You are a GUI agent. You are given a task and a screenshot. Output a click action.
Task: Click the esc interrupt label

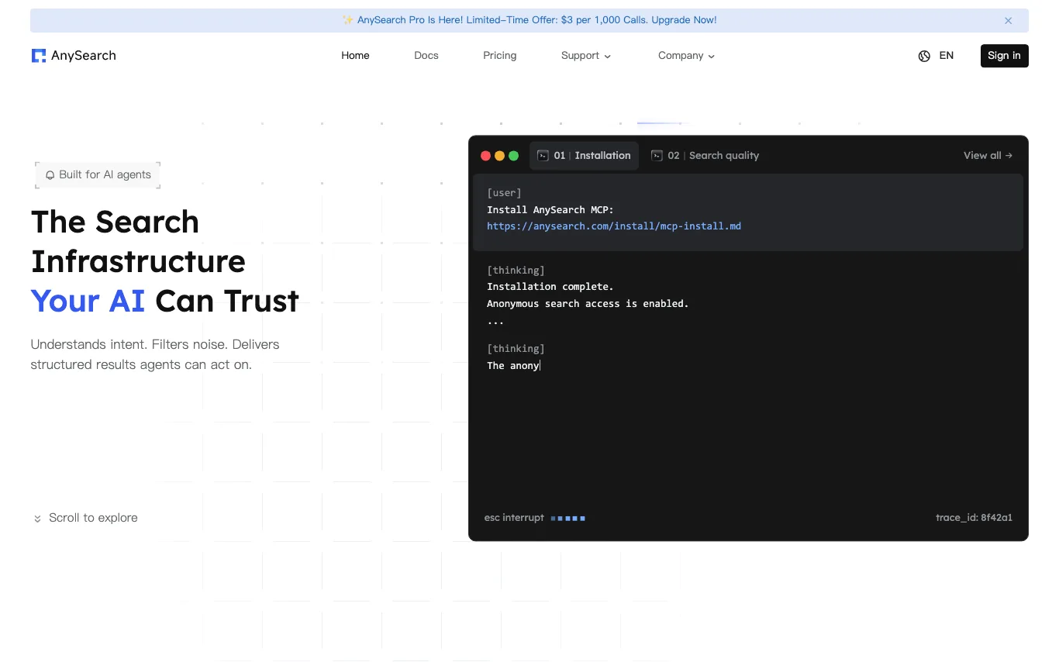pyautogui.click(x=514, y=518)
